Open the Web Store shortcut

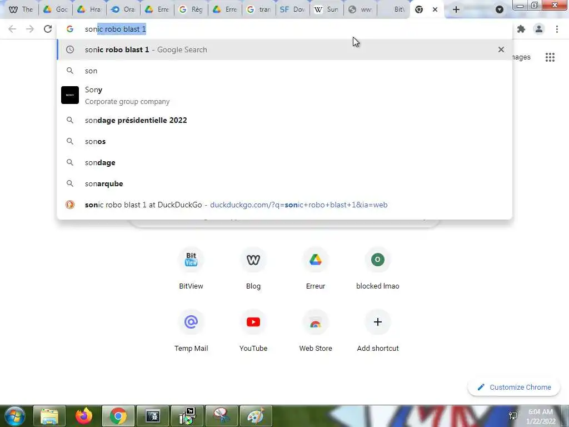coord(316,330)
